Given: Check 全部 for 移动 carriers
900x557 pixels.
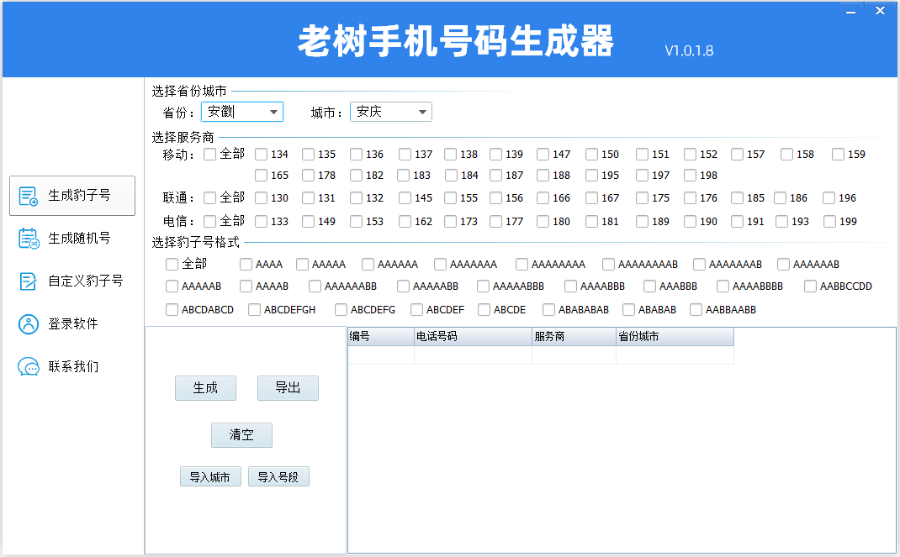Looking at the screenshot, I should [210, 154].
